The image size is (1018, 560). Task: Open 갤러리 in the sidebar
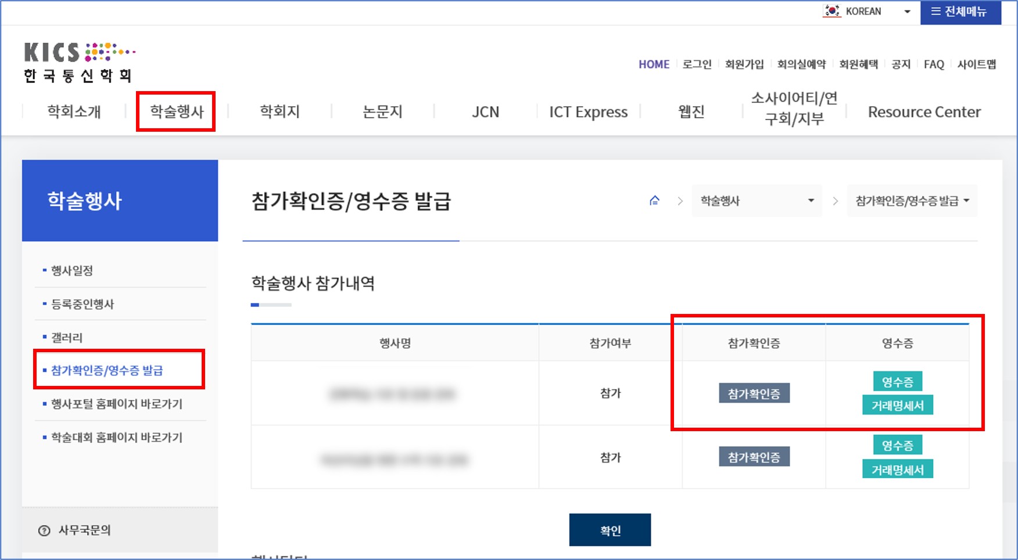point(67,338)
